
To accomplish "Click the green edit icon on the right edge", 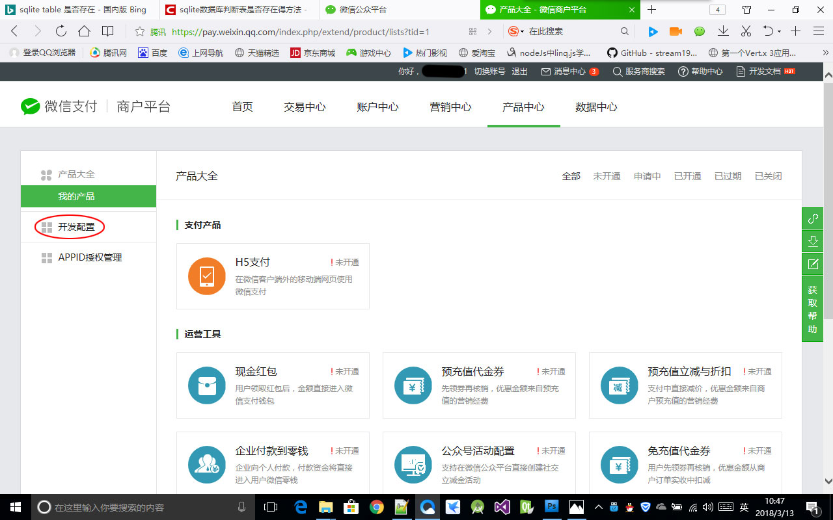I will (813, 264).
